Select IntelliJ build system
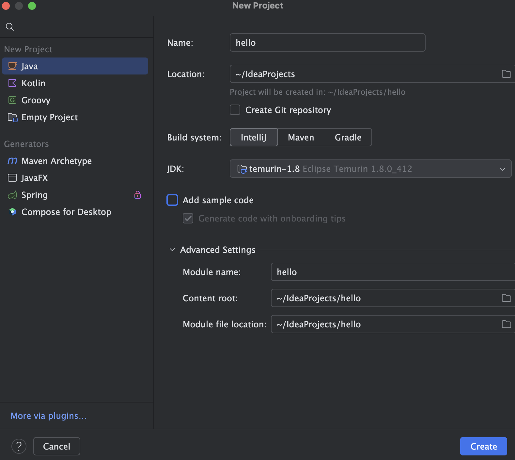This screenshot has height=460, width=515. pyautogui.click(x=254, y=137)
